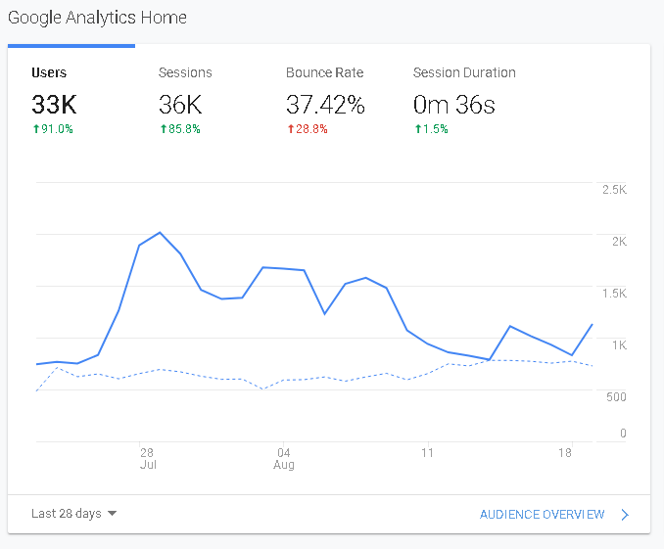
Task: Click the 2K y-axis label
Action: (x=619, y=242)
